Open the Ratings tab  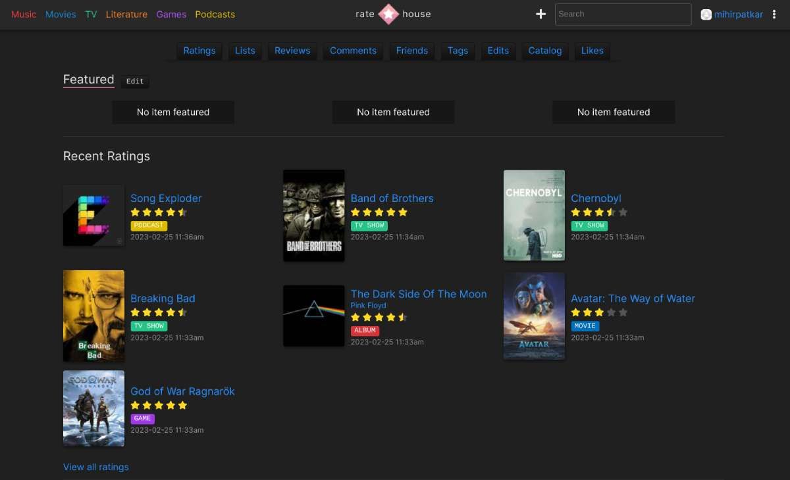(x=199, y=51)
